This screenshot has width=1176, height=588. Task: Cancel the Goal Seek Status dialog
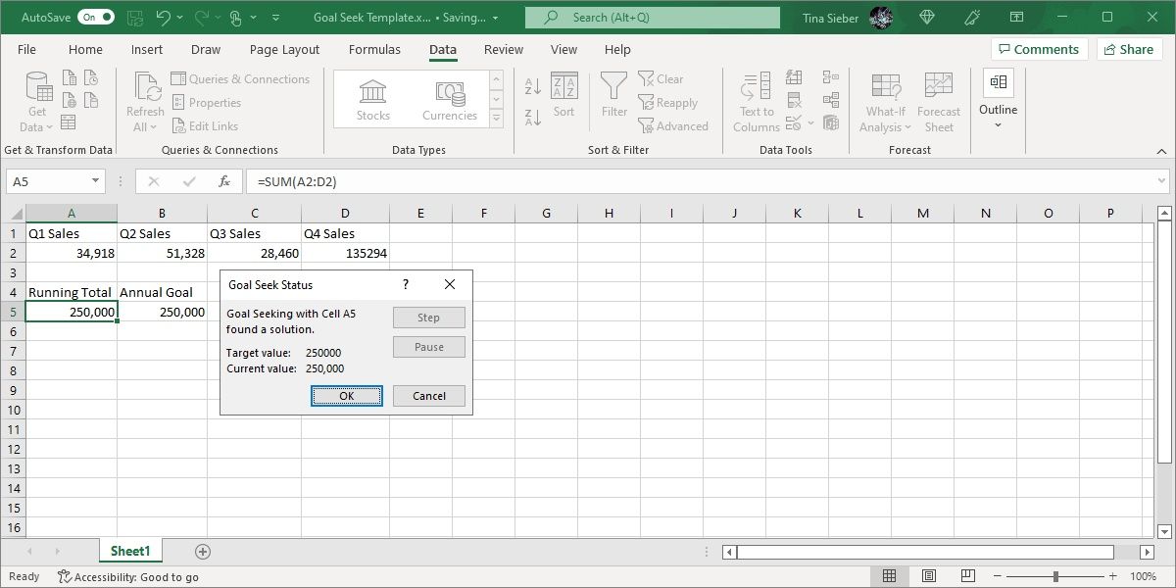click(429, 396)
